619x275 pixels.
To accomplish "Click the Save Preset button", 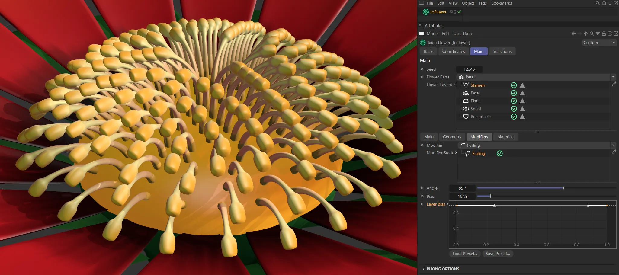I will [497, 254].
